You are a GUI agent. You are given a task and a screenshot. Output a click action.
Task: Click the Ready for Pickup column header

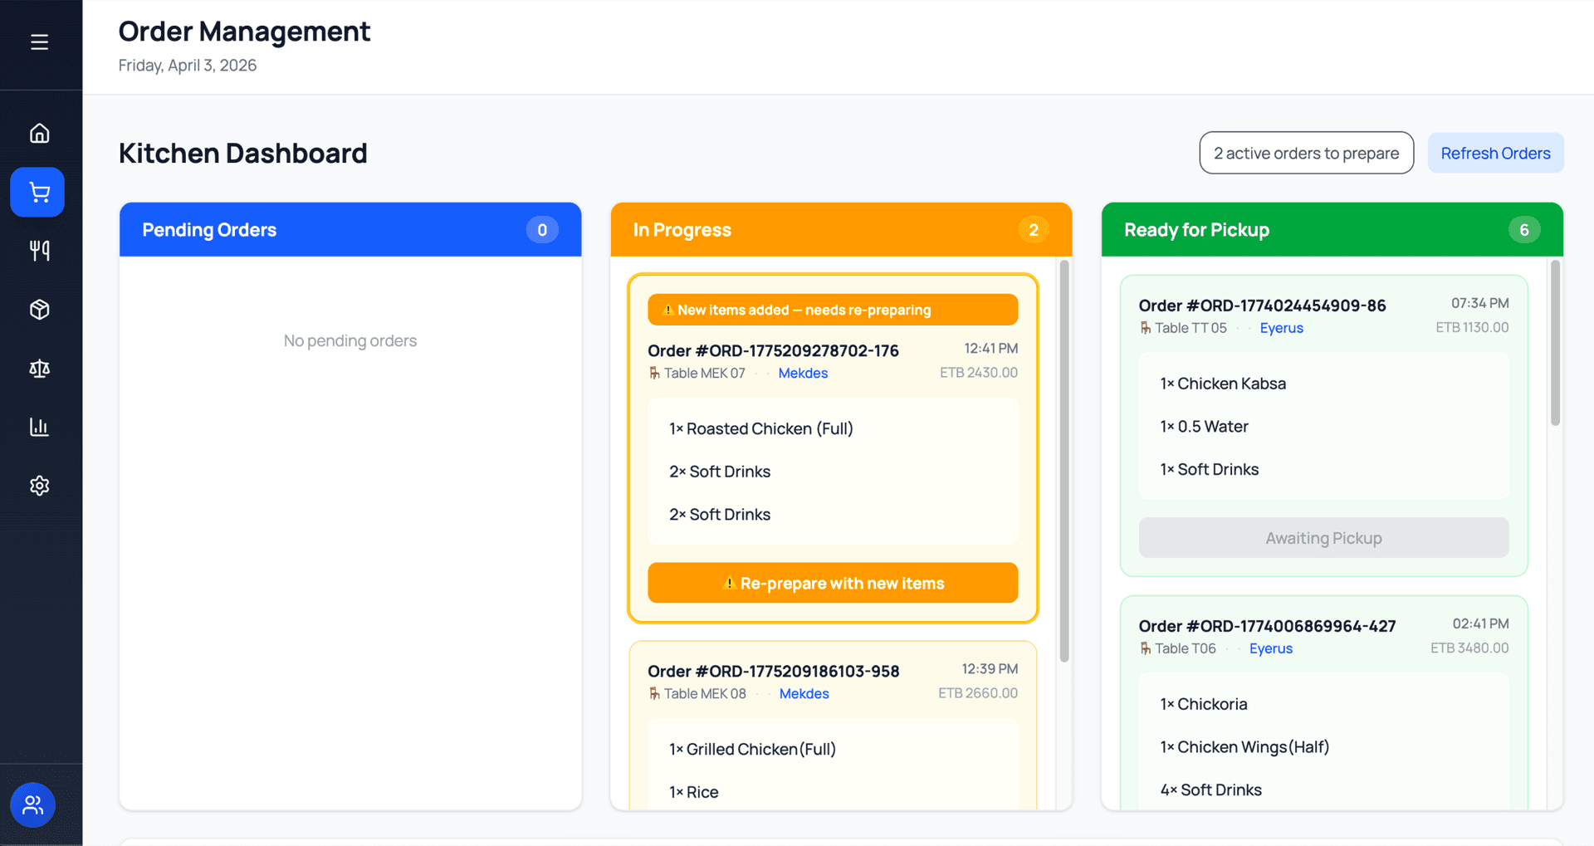[x=1332, y=230]
